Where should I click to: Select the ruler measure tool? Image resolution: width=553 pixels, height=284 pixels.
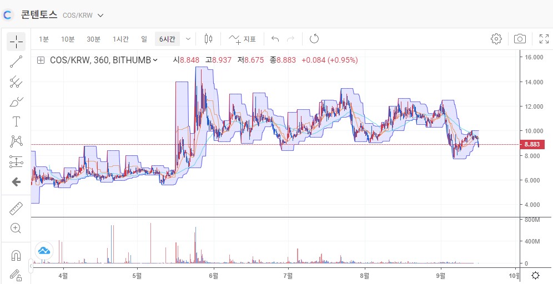click(16, 209)
